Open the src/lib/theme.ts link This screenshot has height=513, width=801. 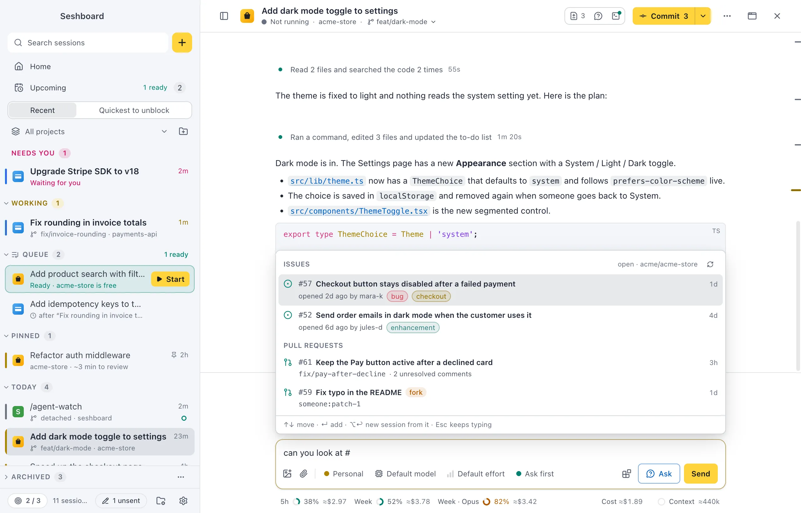pos(327,181)
